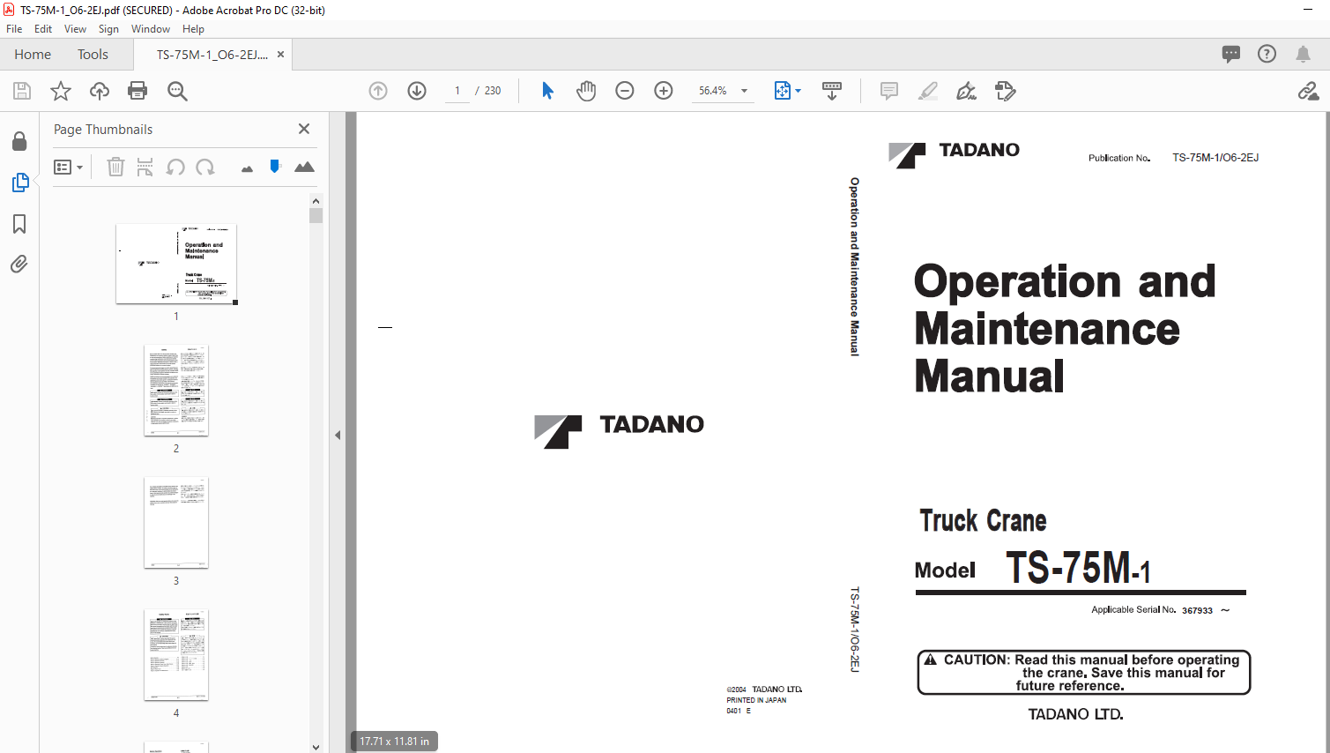The height and width of the screenshot is (753, 1330).
Task: Select the Highlight text pen tool
Action: pos(928,91)
